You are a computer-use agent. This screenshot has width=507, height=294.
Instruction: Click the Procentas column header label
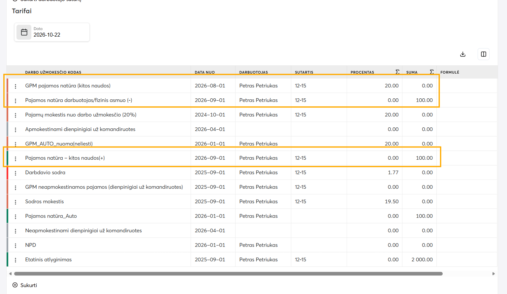(362, 72)
